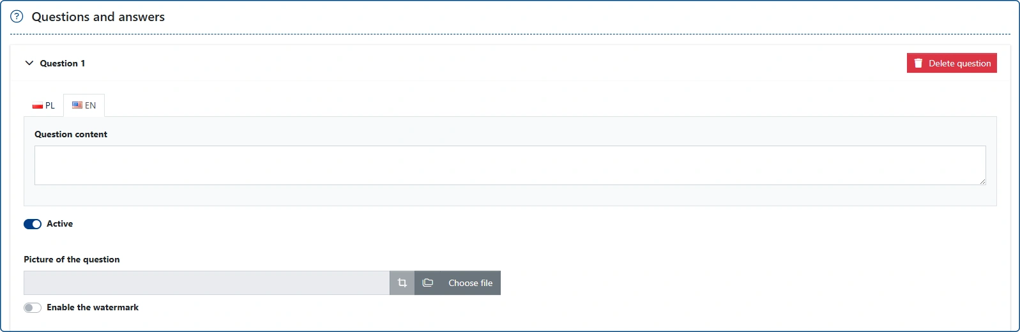Focus the Question content text area
The image size is (1020, 332).
click(510, 165)
